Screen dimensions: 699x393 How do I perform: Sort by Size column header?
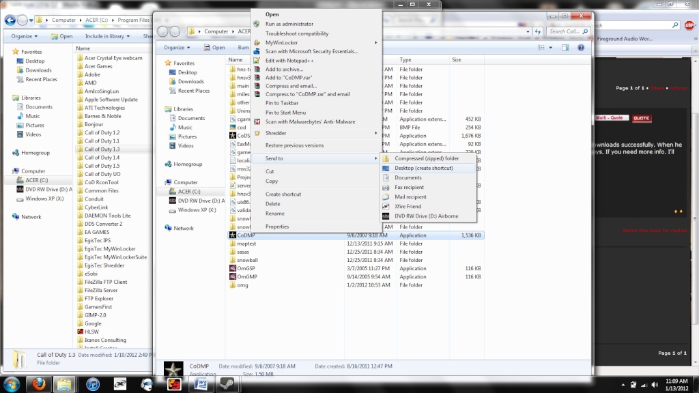[467, 60]
